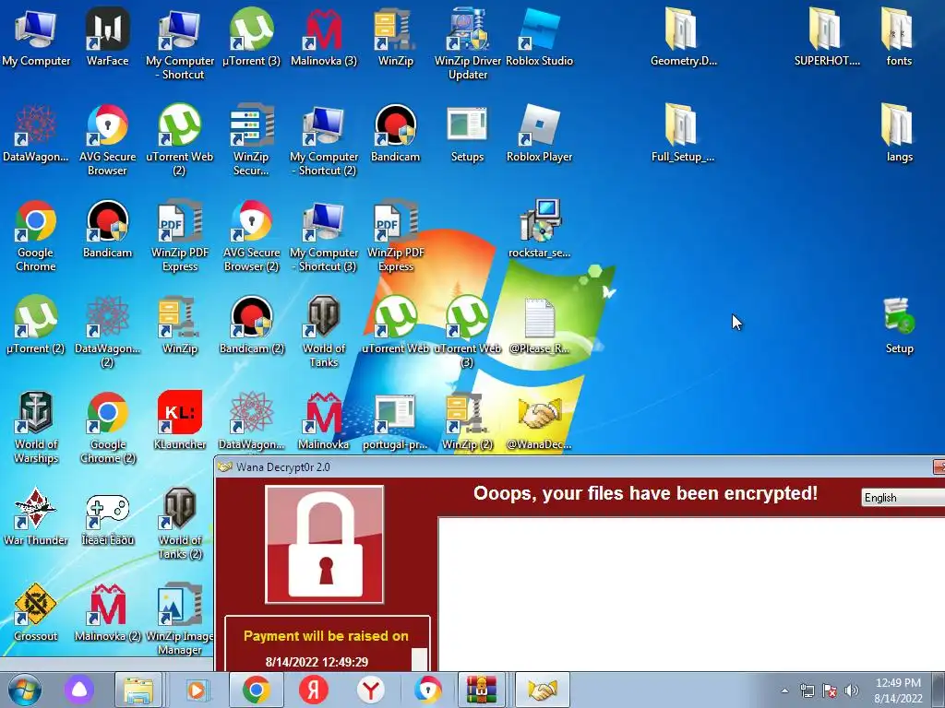Select the langs folder

[x=899, y=133]
